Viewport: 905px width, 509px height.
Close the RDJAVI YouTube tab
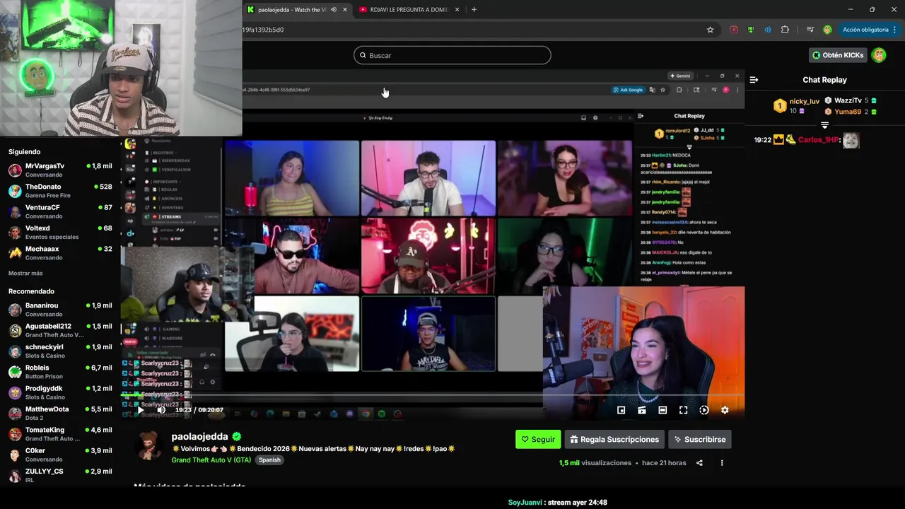[457, 10]
